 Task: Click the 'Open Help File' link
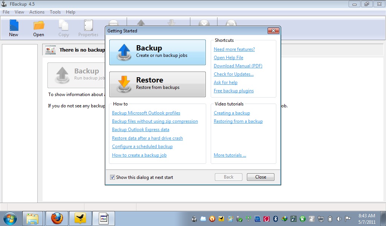click(228, 58)
